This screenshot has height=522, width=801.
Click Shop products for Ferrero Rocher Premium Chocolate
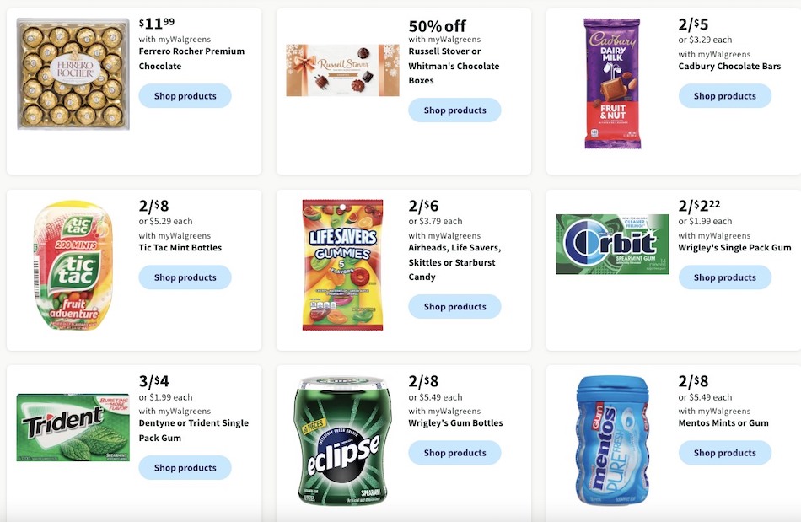tap(185, 95)
